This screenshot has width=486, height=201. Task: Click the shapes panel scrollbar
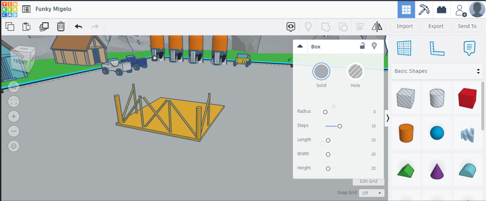tap(482, 106)
